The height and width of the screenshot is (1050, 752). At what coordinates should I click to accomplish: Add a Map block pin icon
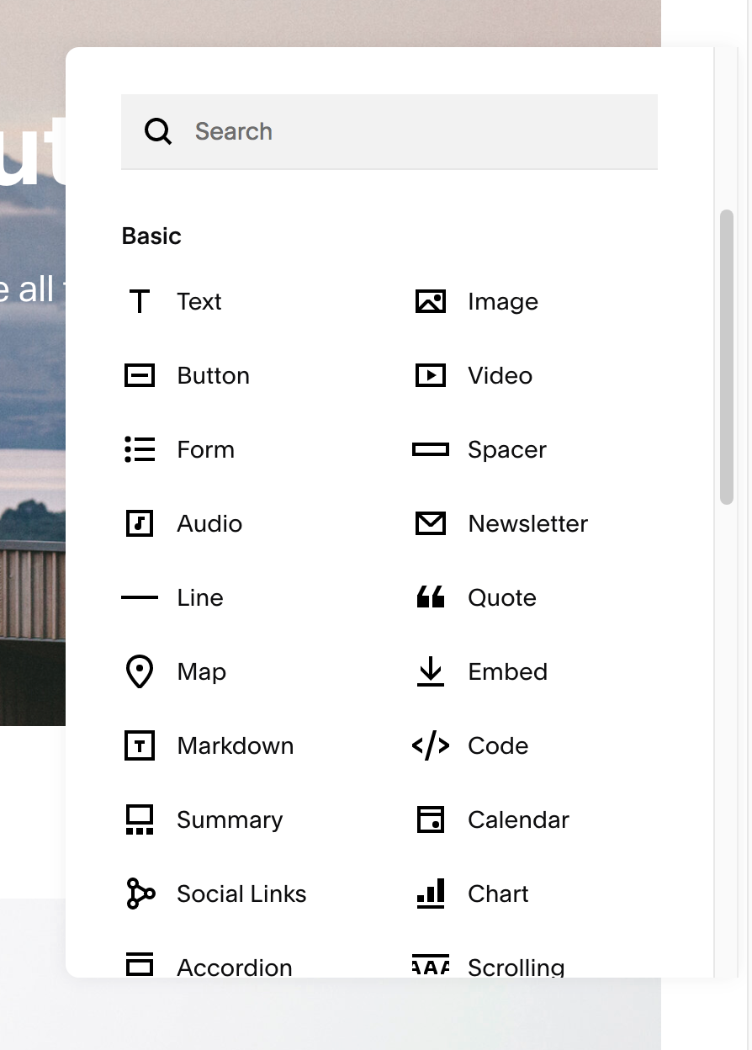tap(140, 672)
